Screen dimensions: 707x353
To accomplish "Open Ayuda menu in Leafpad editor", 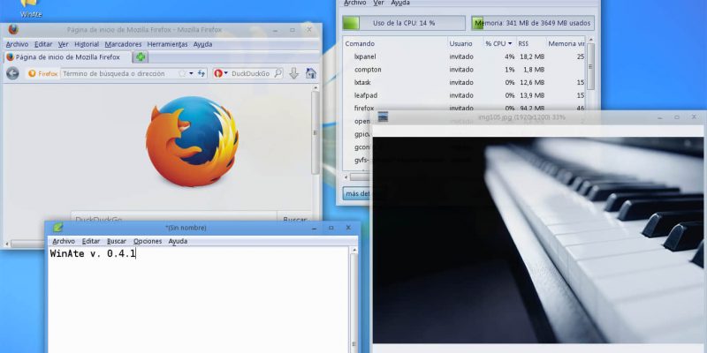I will 178,241.
